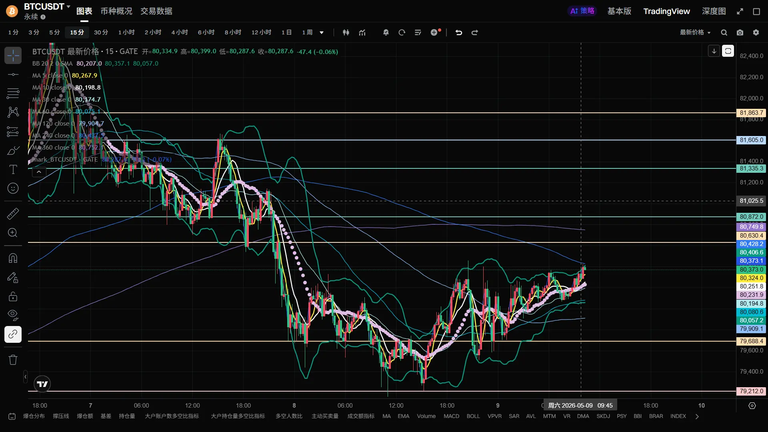Toggle the EMA indicator

point(404,416)
